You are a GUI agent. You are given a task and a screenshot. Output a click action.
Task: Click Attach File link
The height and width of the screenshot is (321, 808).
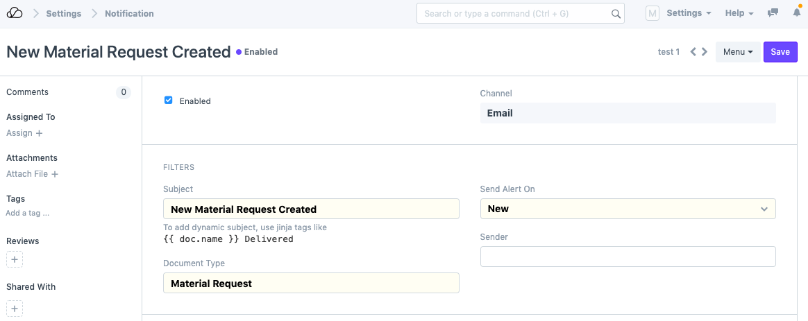tap(32, 174)
